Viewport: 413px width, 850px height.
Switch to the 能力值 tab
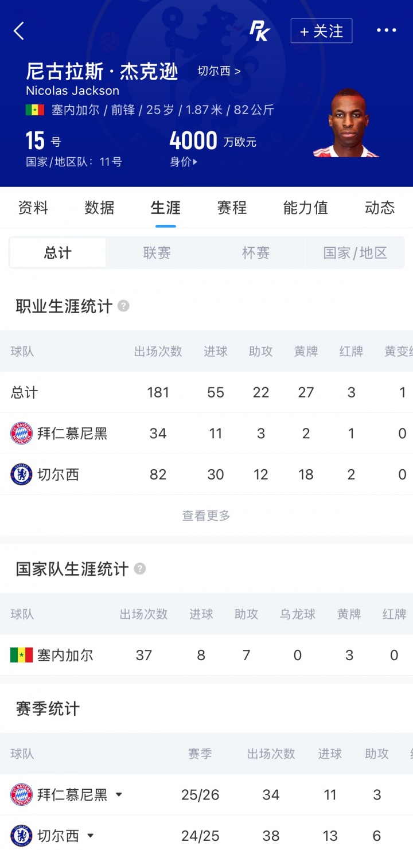tap(305, 208)
